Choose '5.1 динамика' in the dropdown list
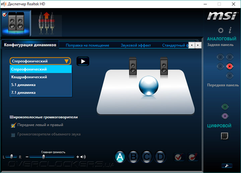Screen dimensions: 241x173 pyautogui.click(x=41, y=85)
